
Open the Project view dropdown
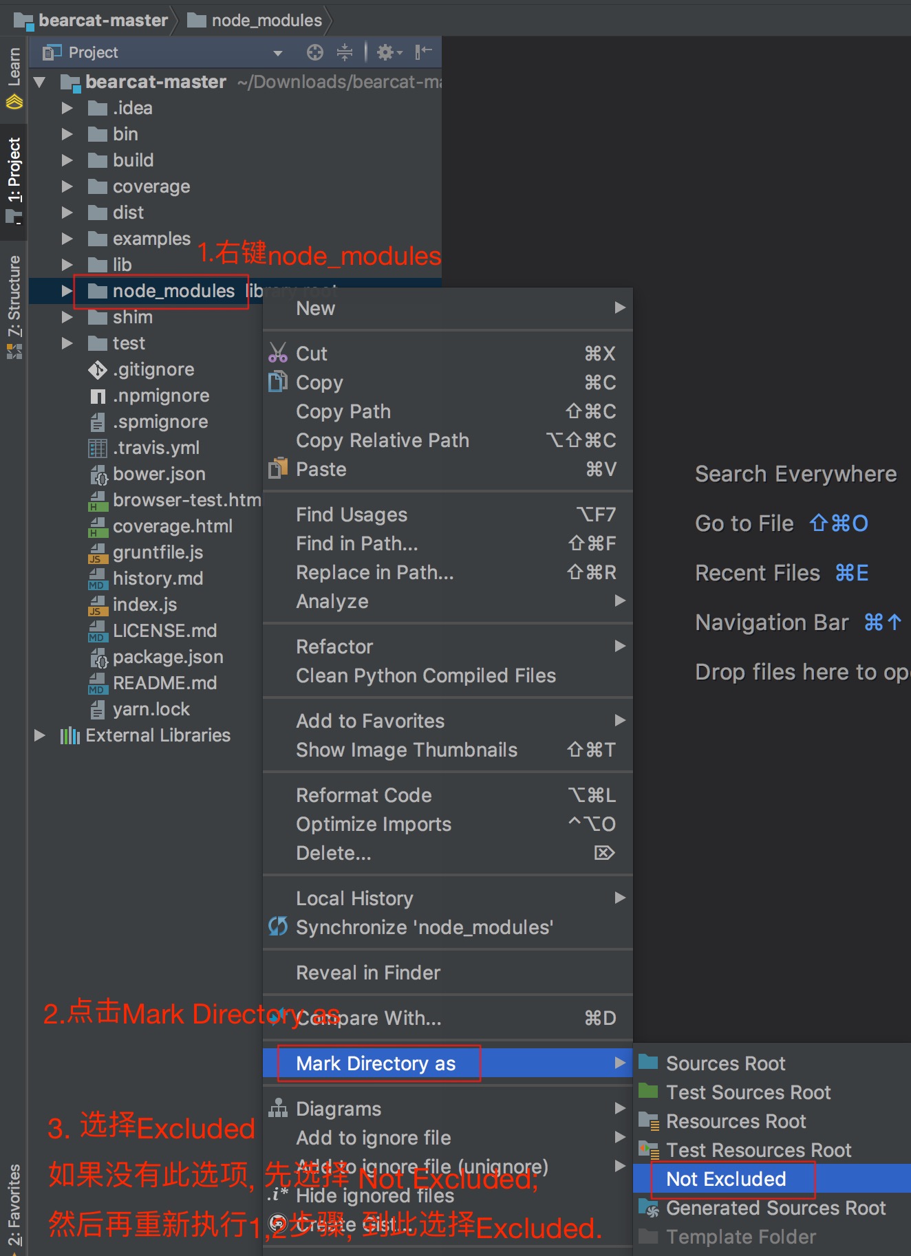[278, 53]
